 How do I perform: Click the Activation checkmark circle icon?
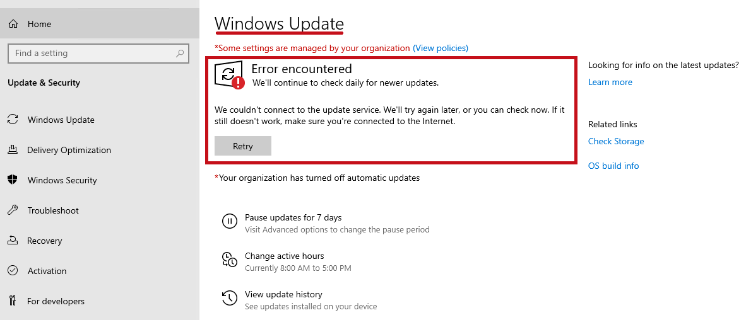(x=13, y=271)
